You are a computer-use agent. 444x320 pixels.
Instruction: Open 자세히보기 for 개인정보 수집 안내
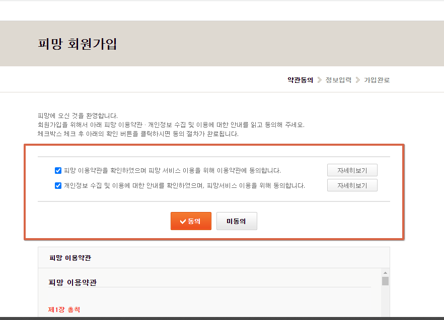point(352,185)
